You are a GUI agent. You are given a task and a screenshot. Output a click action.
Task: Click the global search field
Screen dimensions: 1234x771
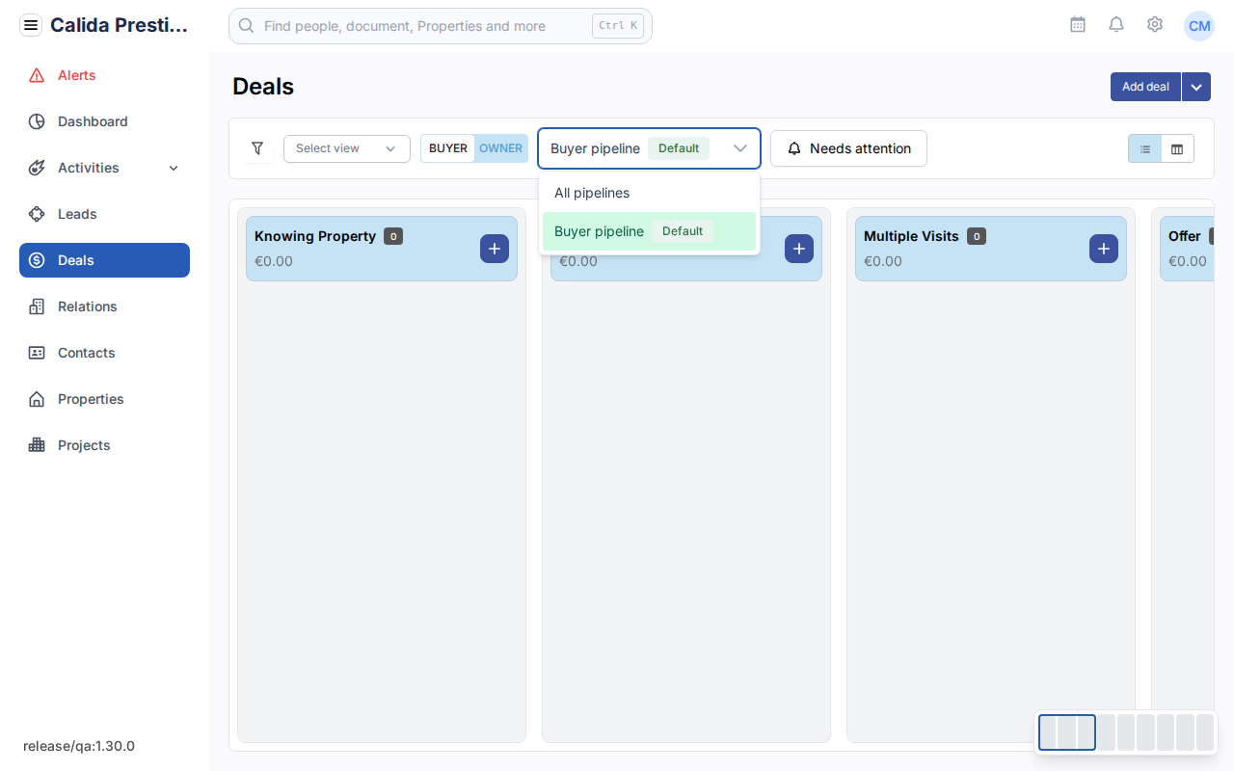point(441,26)
